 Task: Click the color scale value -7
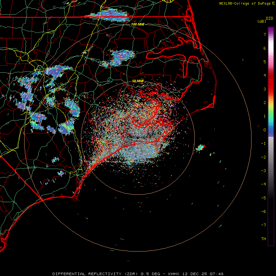pos(263,225)
